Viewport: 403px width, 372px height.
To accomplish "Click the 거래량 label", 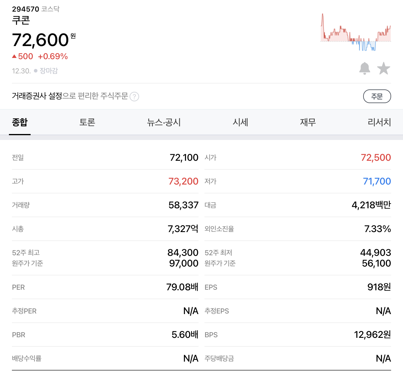I will click(x=21, y=205).
